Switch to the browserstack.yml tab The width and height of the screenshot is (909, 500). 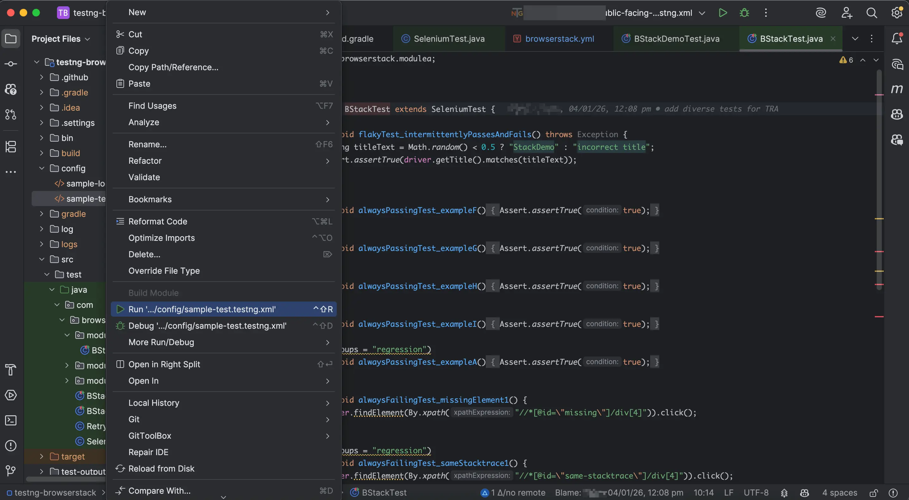pos(559,39)
